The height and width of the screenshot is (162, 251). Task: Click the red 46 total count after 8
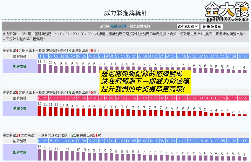pos(91,93)
